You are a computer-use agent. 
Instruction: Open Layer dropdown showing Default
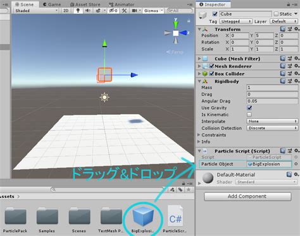click(x=284, y=21)
